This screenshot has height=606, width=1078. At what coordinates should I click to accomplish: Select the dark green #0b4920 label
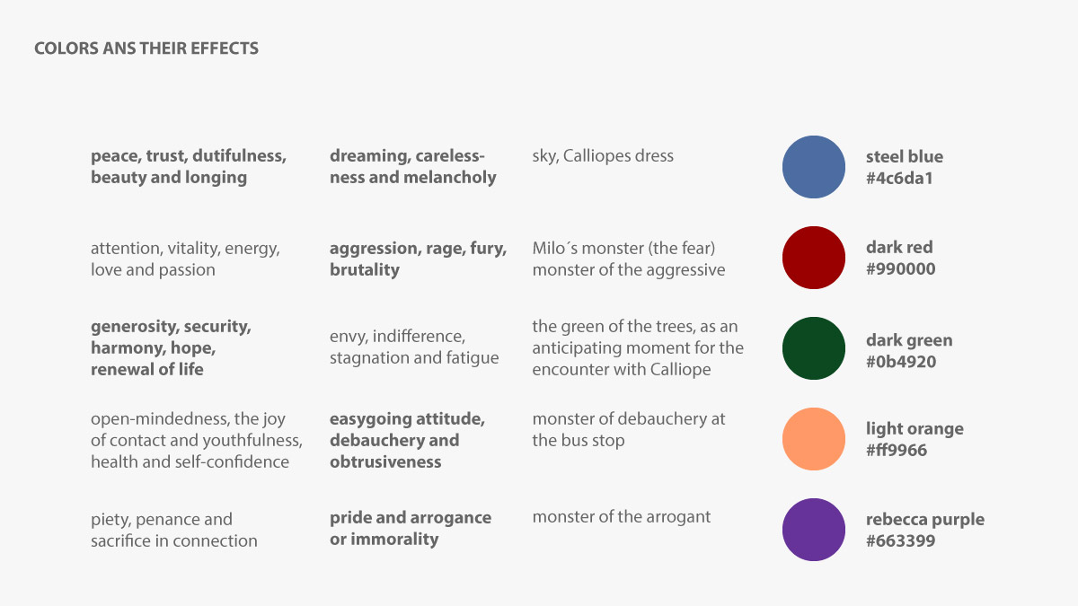(909, 351)
